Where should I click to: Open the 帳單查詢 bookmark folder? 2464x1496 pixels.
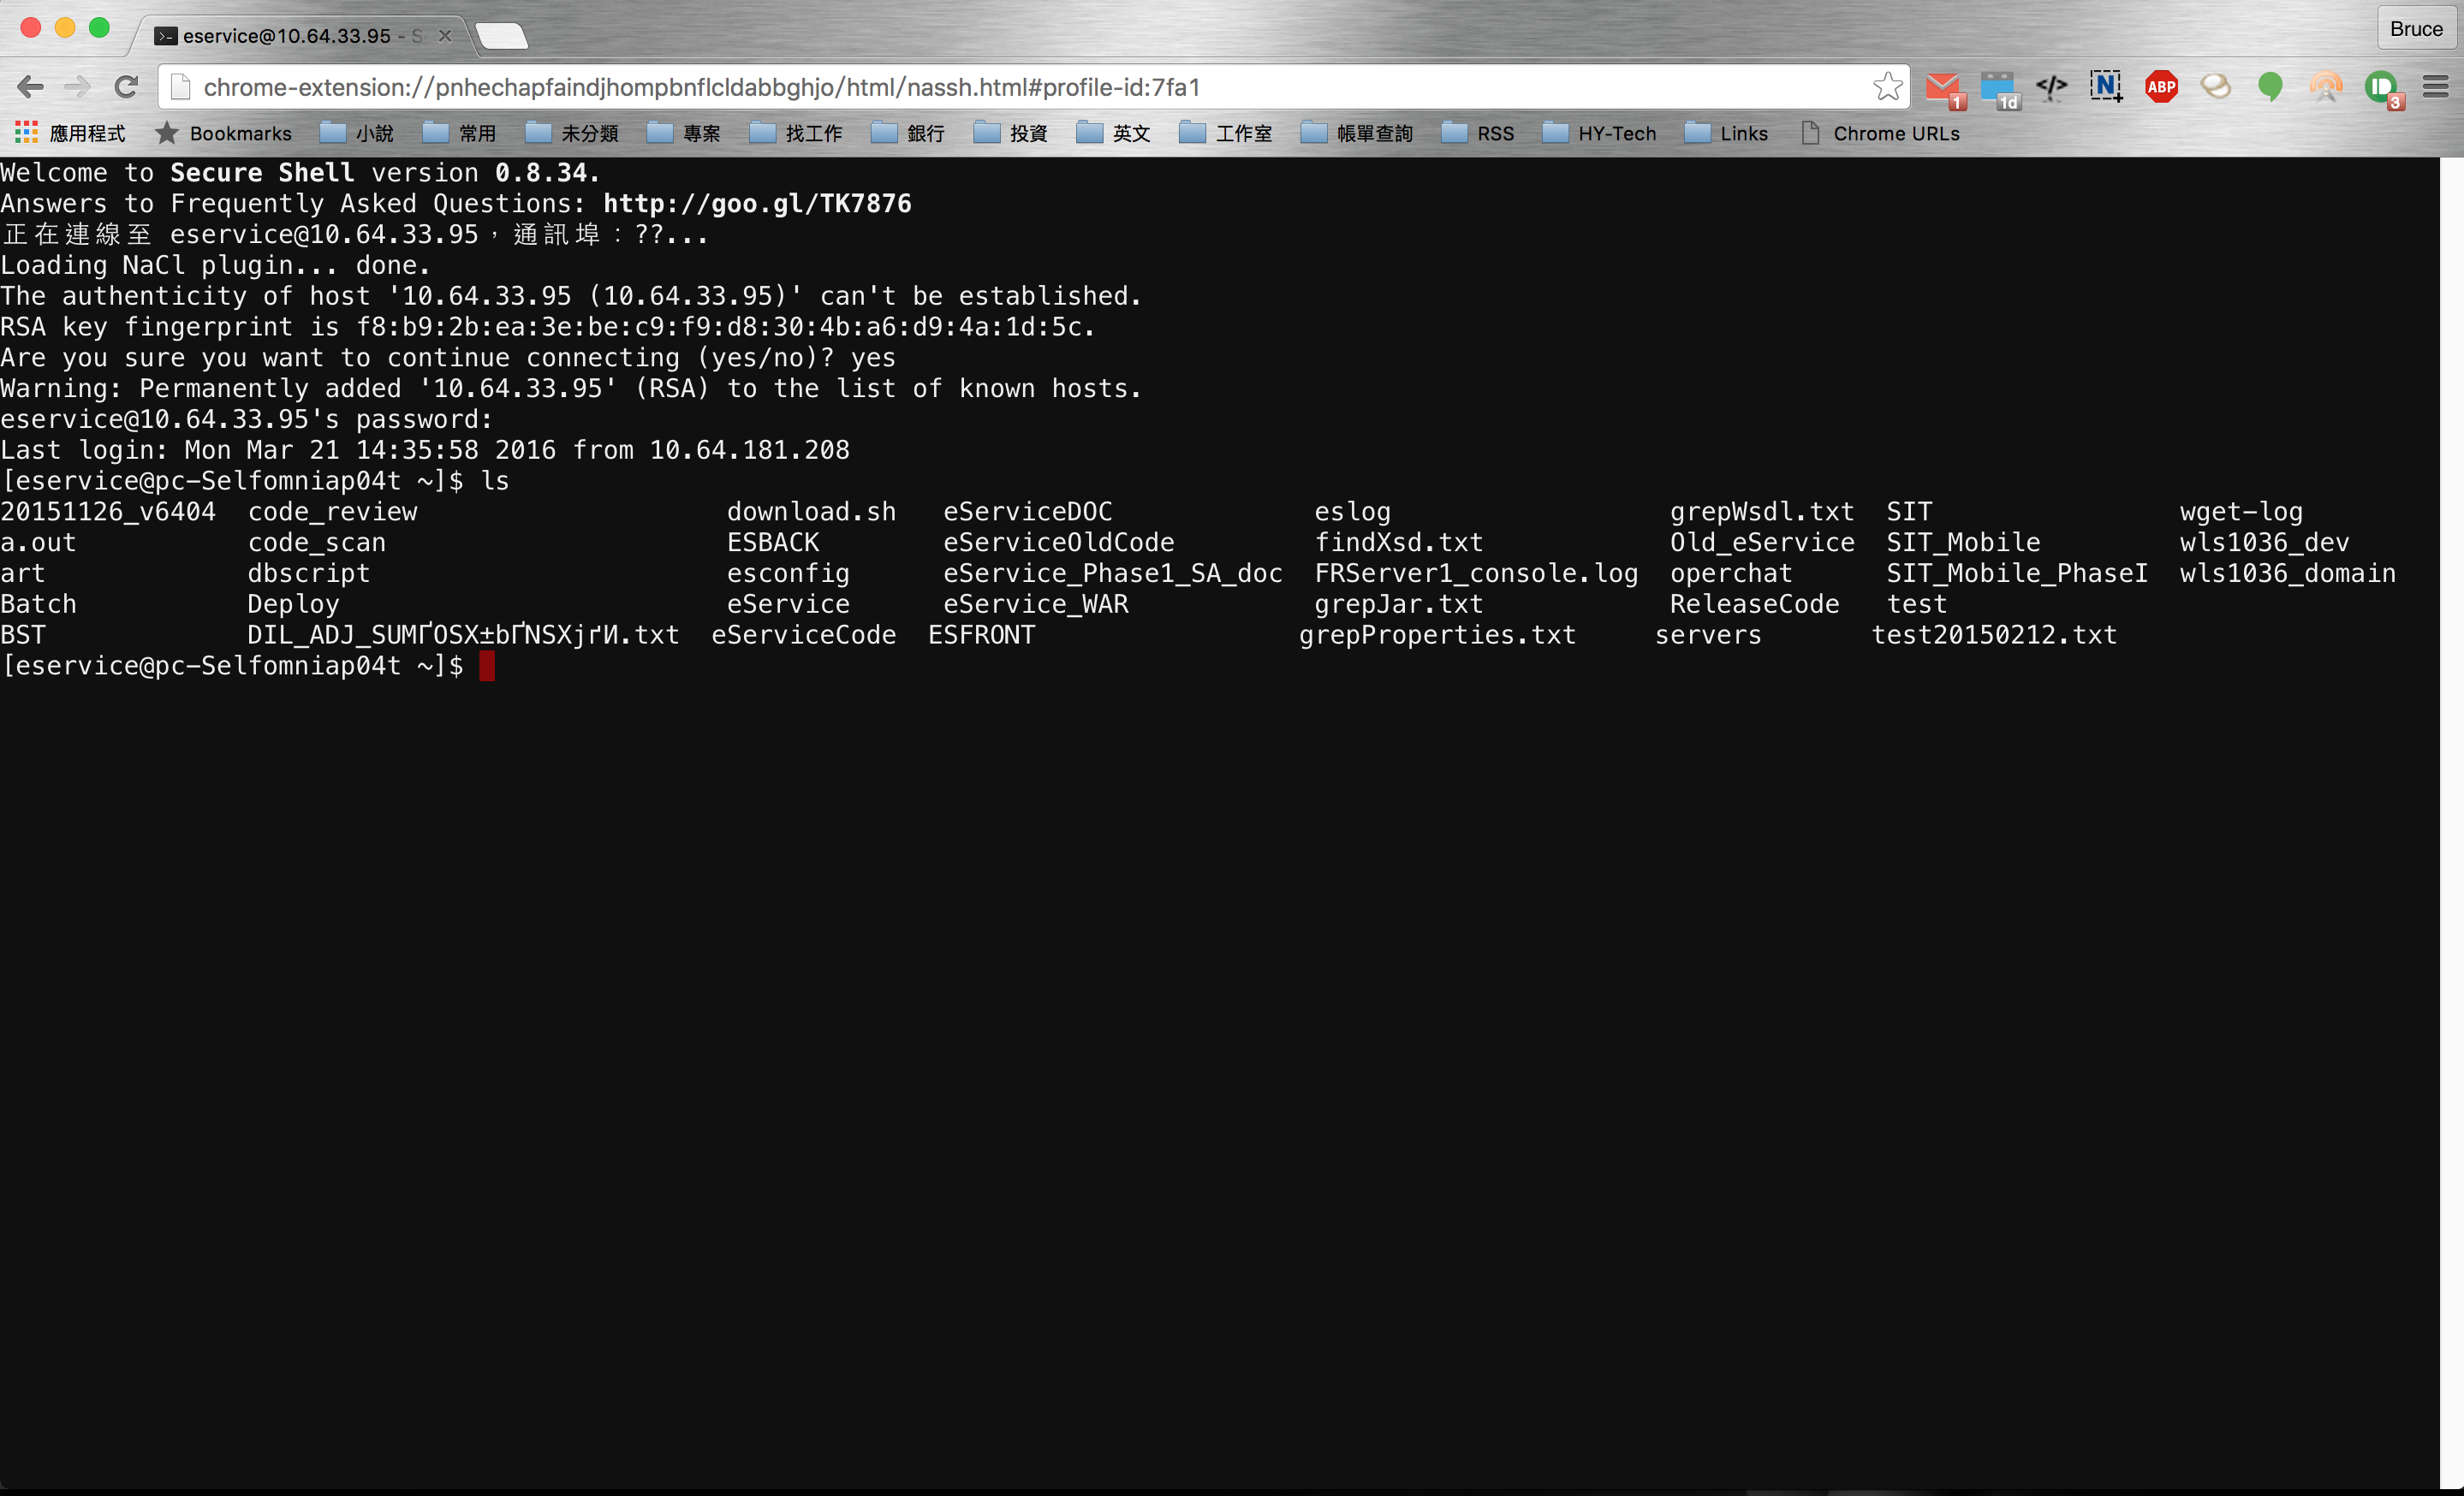1357,133
